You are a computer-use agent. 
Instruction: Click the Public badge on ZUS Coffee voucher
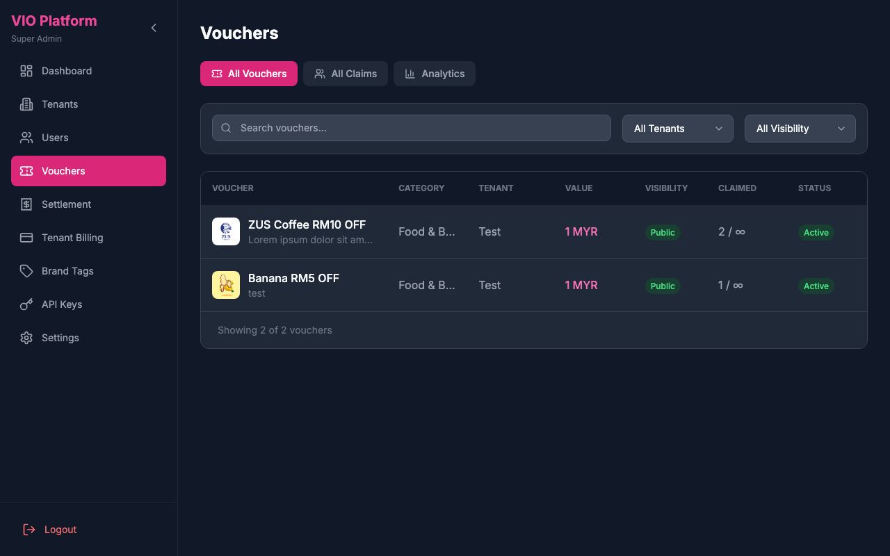(x=662, y=232)
